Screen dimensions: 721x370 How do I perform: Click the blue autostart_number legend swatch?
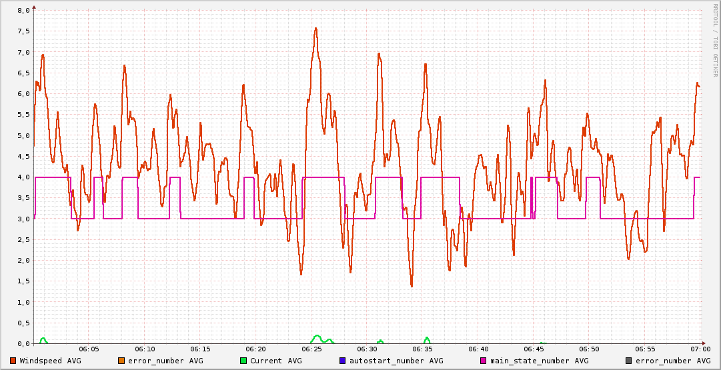(x=343, y=361)
